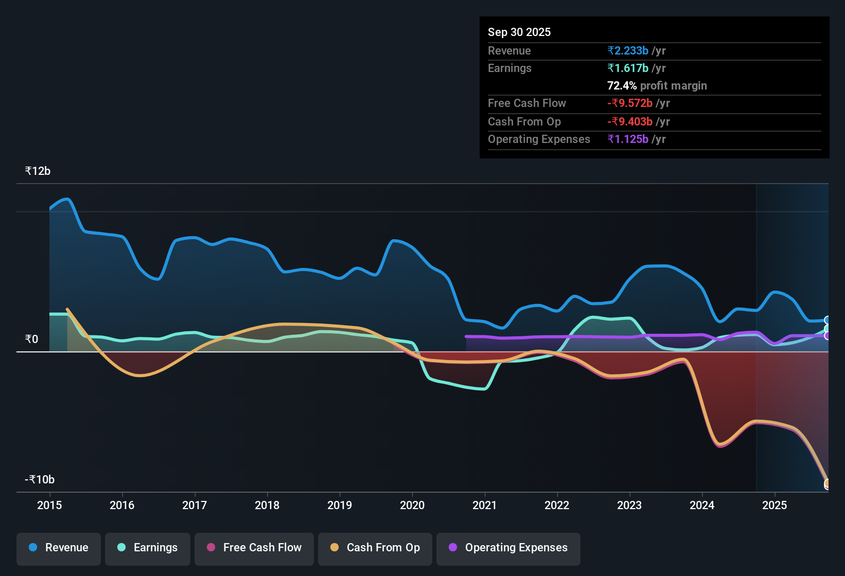This screenshot has height=576, width=845.
Task: Select the blue revenue endpoint marker on chart
Action: (828, 320)
